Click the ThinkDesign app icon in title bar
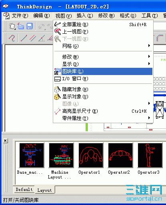 click(x=6, y=6)
